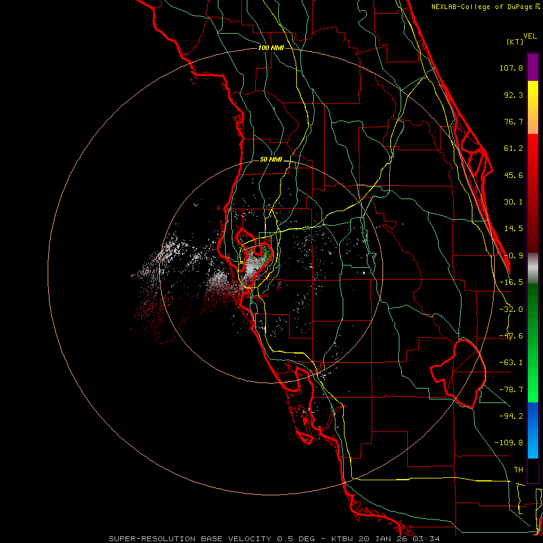Select the 30.1 legend value
The width and height of the screenshot is (543, 543).
[x=513, y=202]
